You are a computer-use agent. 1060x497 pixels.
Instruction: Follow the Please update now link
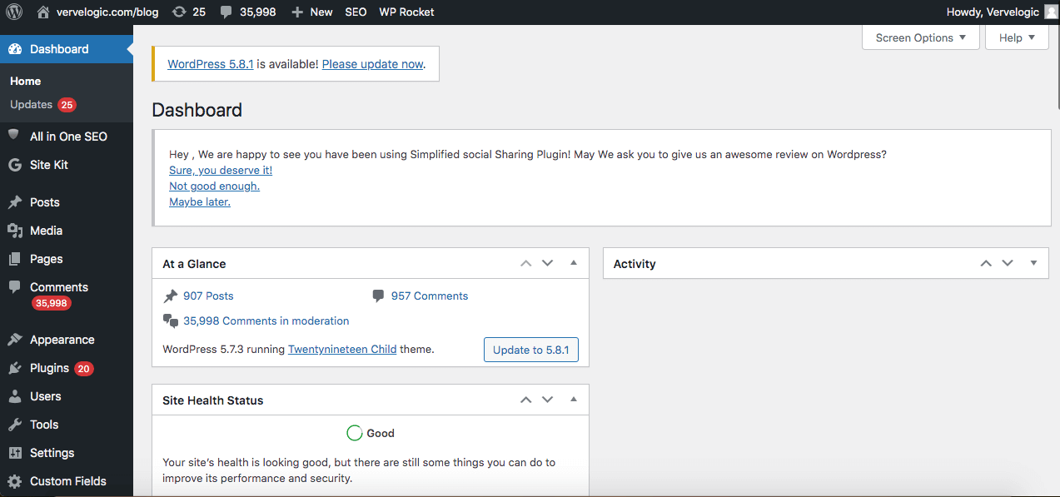tap(372, 63)
